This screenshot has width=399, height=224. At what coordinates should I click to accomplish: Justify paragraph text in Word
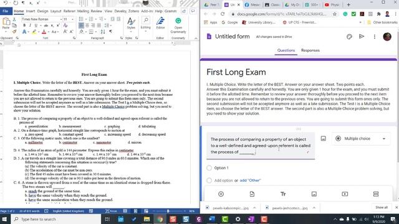(x=99, y=26)
